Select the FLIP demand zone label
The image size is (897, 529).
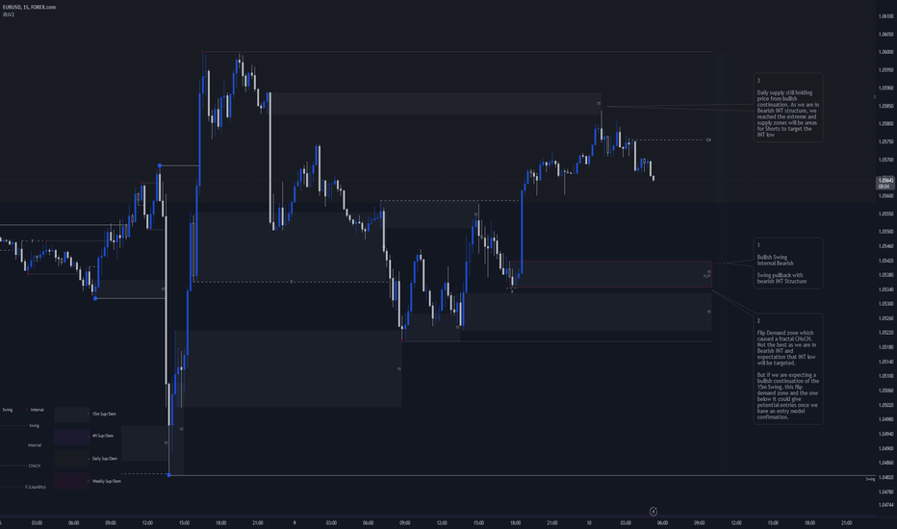click(x=707, y=276)
